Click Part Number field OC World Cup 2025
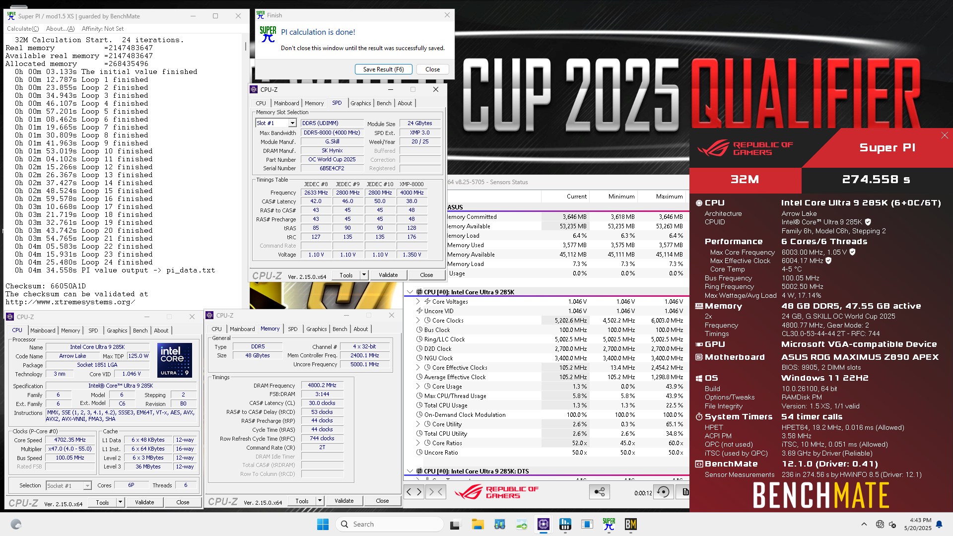Image resolution: width=953 pixels, height=536 pixels. [x=332, y=159]
